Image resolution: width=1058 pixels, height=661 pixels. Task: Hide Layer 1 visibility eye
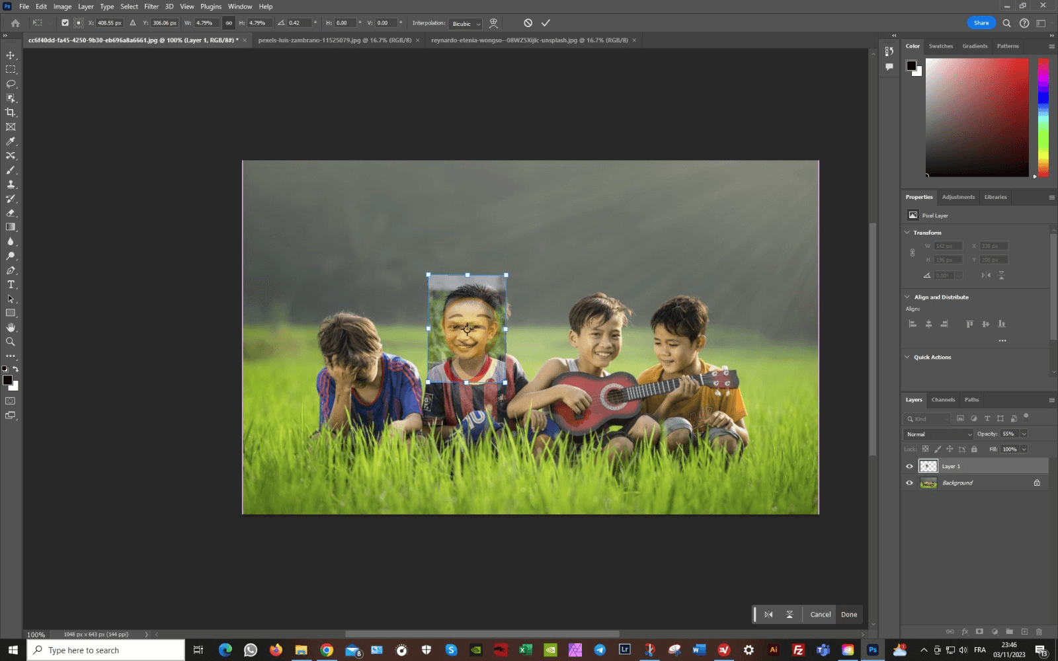click(909, 467)
